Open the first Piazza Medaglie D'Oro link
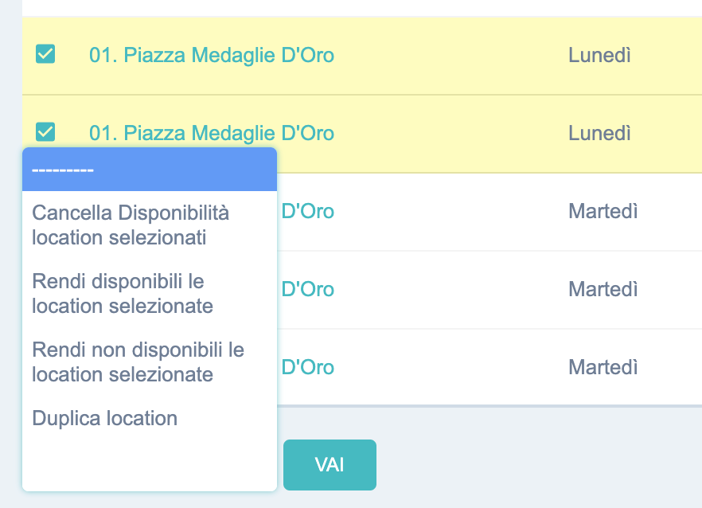The image size is (702, 508). pos(211,56)
